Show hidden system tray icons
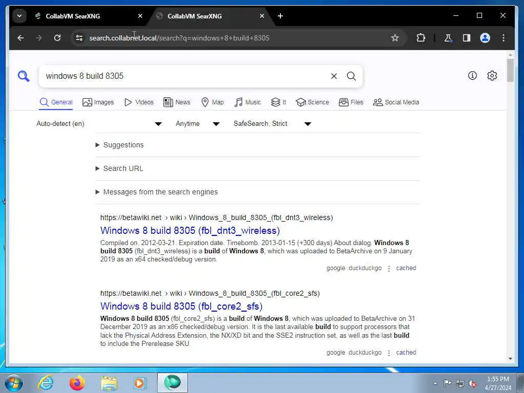524x393 pixels. [435, 384]
